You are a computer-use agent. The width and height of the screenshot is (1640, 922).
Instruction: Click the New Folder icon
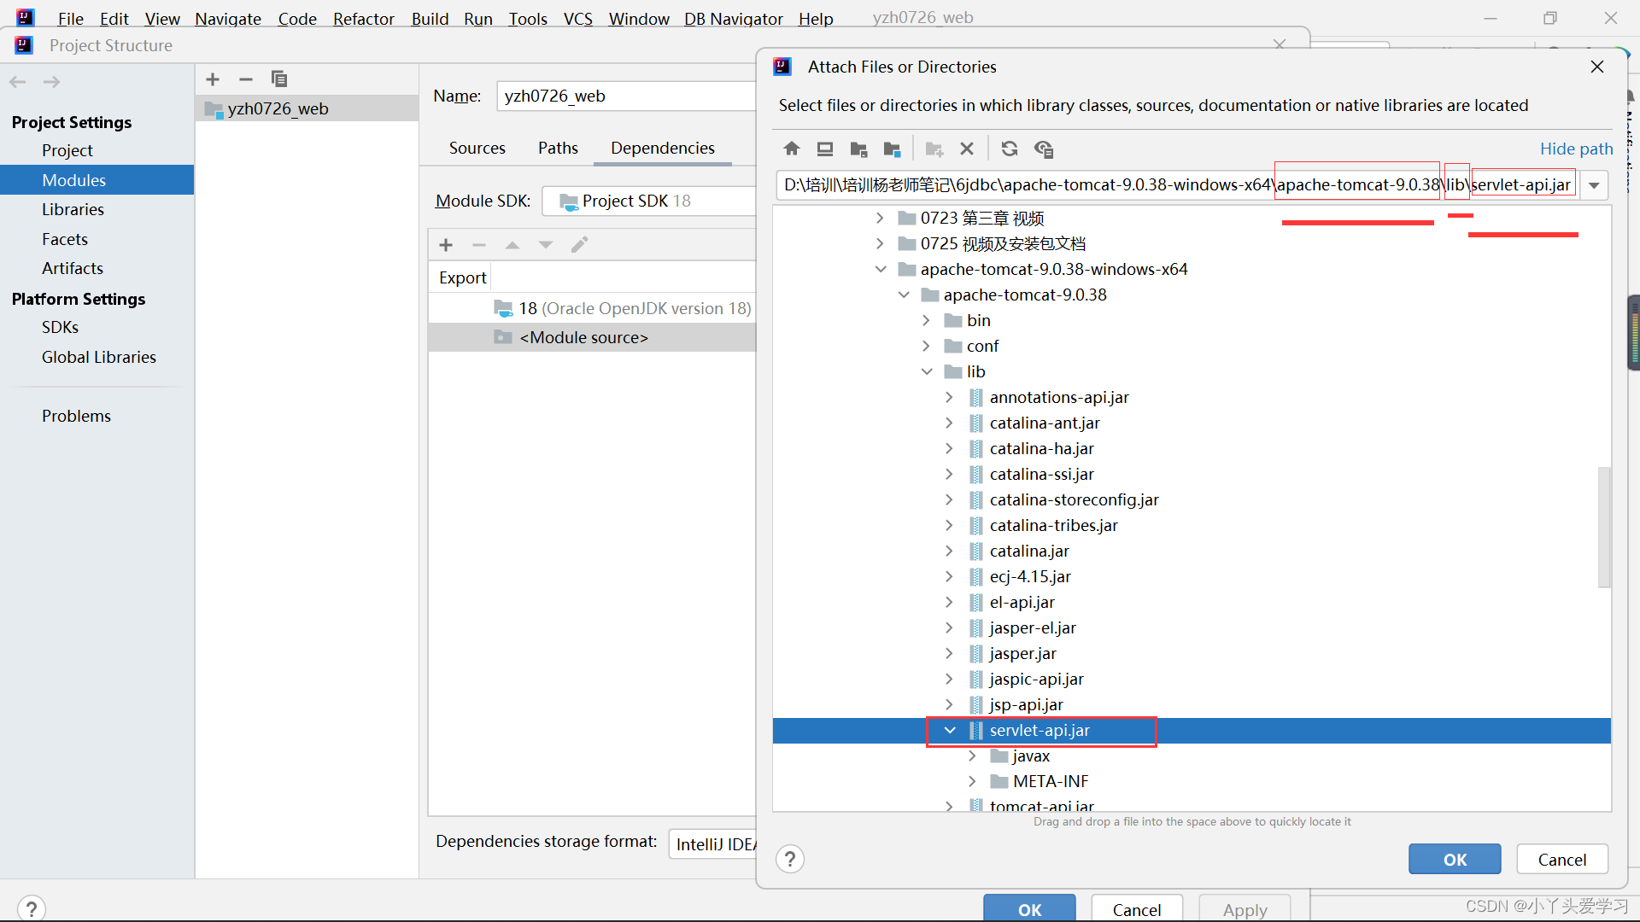pos(934,149)
